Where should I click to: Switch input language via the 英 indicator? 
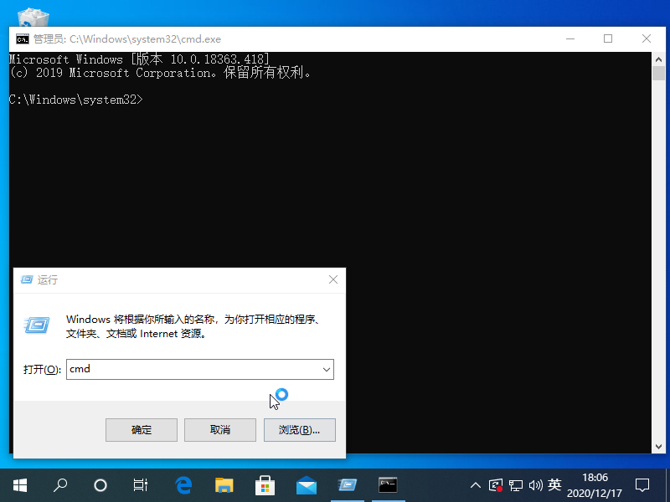[x=554, y=484]
